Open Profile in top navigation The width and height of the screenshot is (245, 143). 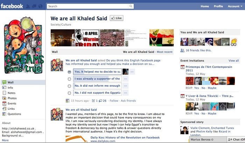[218, 6]
